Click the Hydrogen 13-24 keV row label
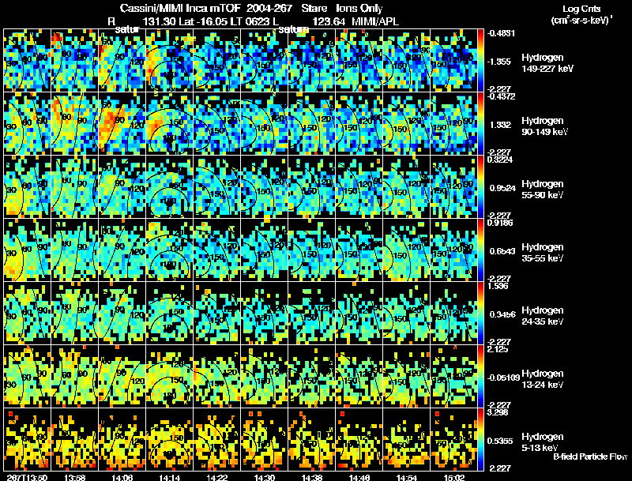The height and width of the screenshot is (481, 632). (543, 379)
